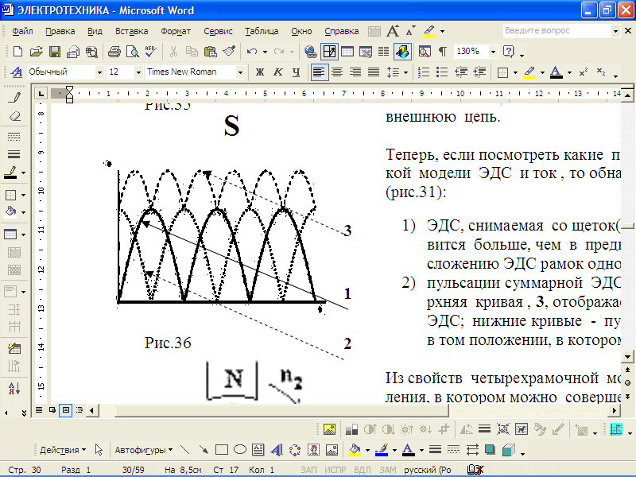Align text left
The image size is (636, 477).
[x=320, y=72]
